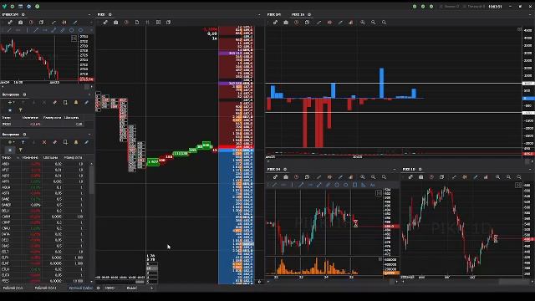Viewport: 535px width, 301px height.
Task: Toggle the funnel filter in ticker list panel
Action: pyautogui.click(x=20, y=150)
